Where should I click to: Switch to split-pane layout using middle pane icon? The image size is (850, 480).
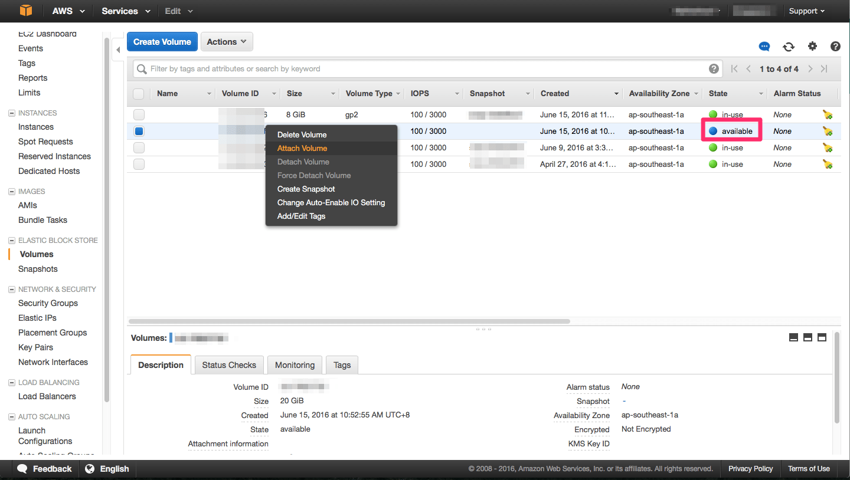pos(807,337)
